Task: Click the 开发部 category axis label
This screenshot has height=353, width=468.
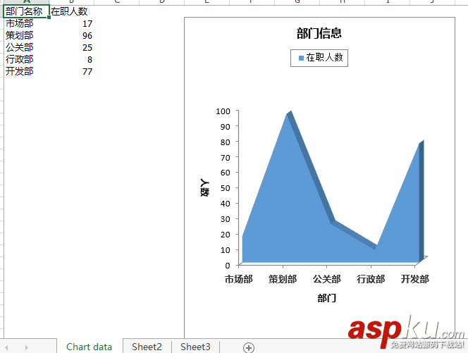Action: (415, 279)
